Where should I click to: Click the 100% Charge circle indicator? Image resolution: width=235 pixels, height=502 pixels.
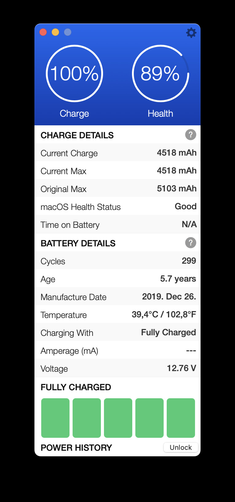(x=74, y=73)
